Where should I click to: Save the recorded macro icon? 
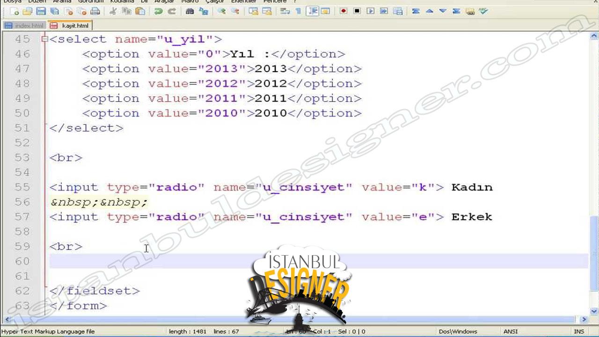tap(398, 11)
